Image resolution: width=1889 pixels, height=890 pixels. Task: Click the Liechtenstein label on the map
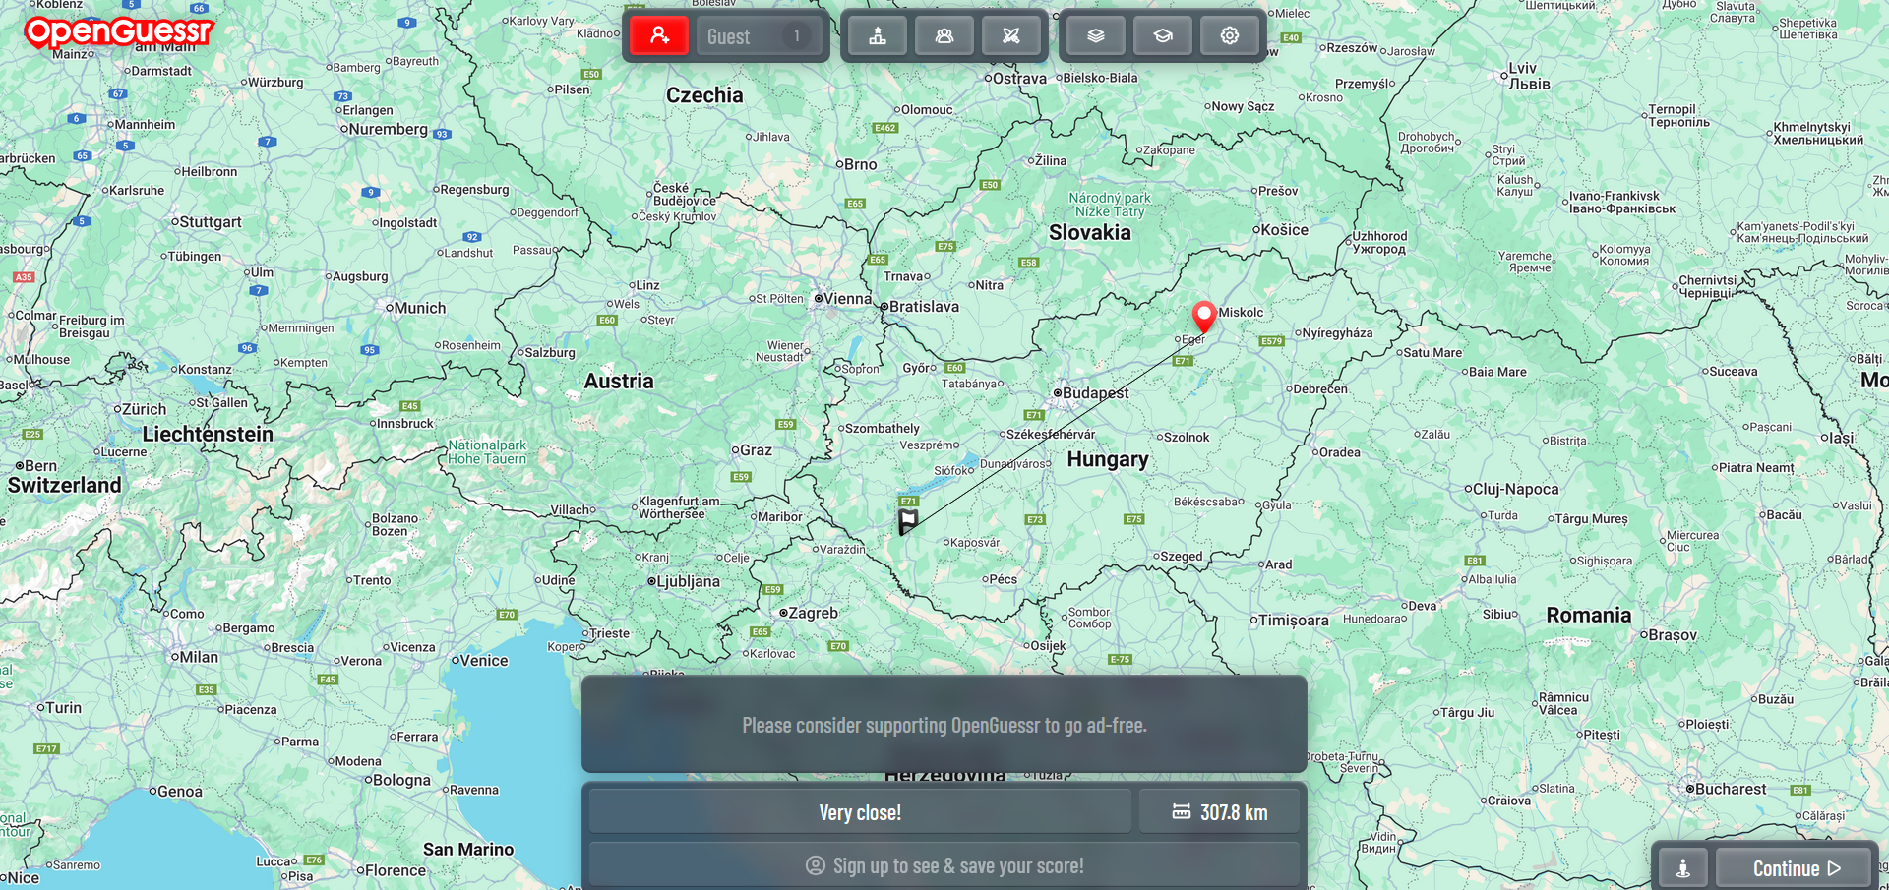(208, 435)
